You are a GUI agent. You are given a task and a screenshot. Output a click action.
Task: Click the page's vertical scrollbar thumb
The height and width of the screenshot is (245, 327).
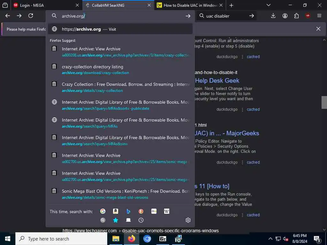point(324,102)
